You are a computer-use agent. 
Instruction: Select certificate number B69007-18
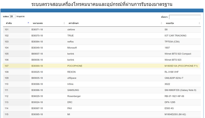[x=37, y=54]
